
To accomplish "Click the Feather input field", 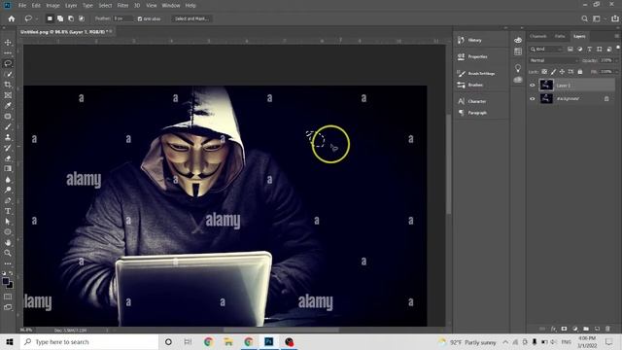I will click(x=122, y=18).
